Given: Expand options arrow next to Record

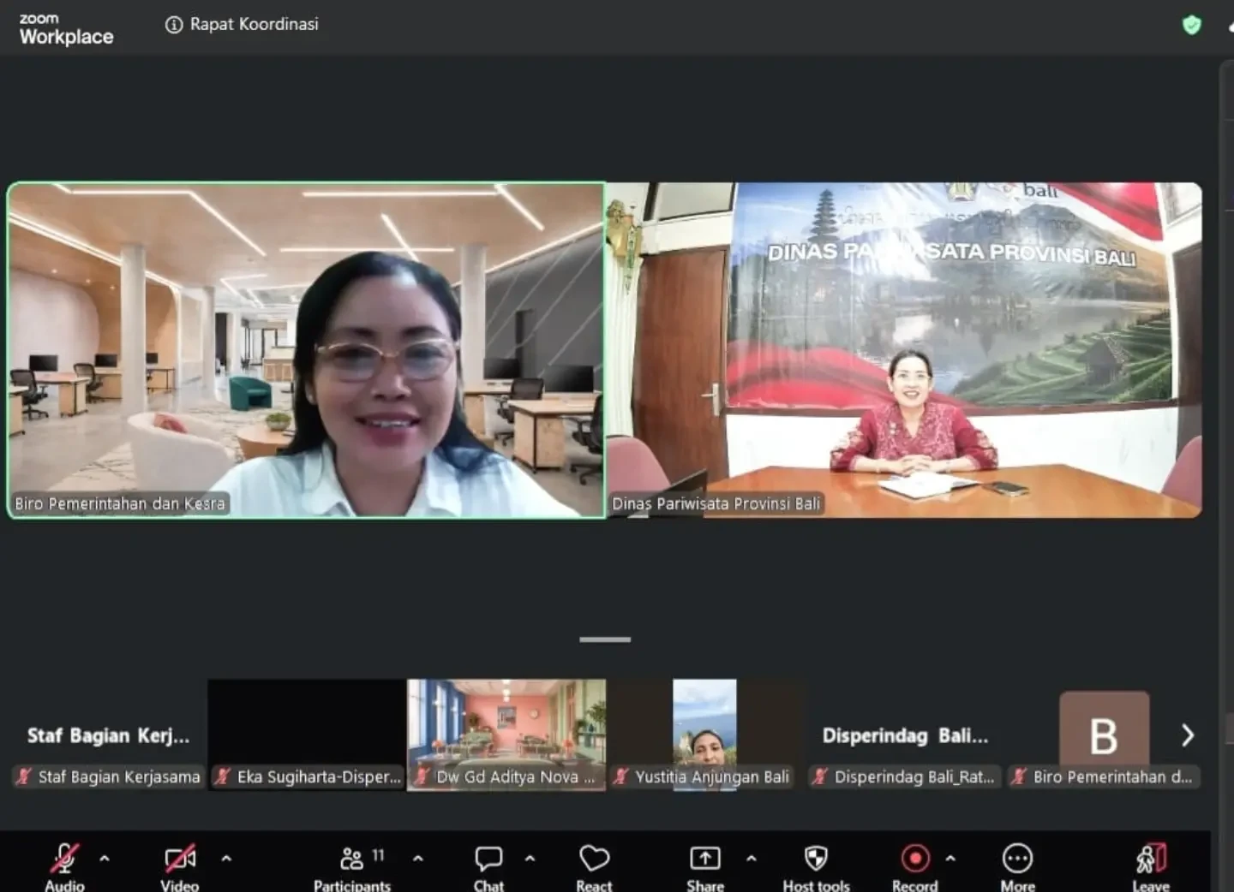Looking at the screenshot, I should point(950,858).
